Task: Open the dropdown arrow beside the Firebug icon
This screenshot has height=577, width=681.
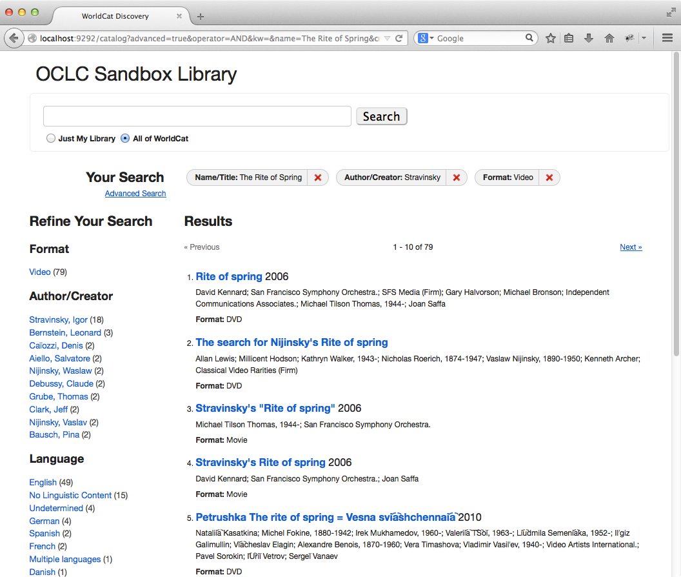Action: click(644, 38)
